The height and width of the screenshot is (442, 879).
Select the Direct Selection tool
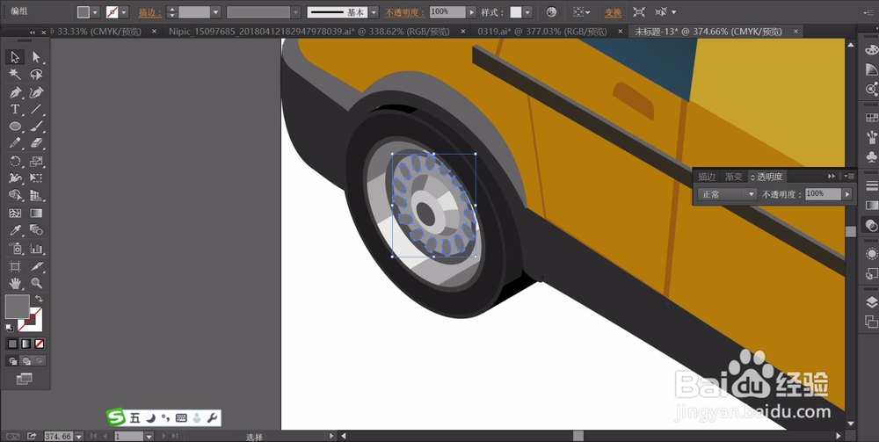coord(36,56)
